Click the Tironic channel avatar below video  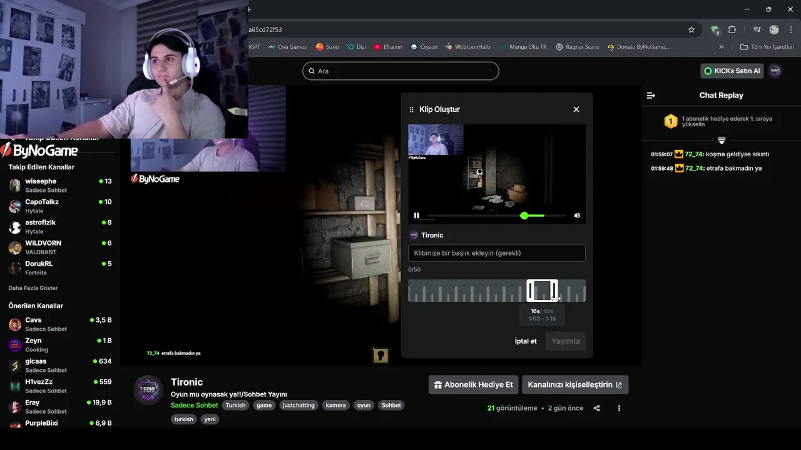pos(149,391)
